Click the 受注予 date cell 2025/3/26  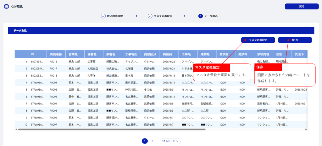[x=300, y=90]
